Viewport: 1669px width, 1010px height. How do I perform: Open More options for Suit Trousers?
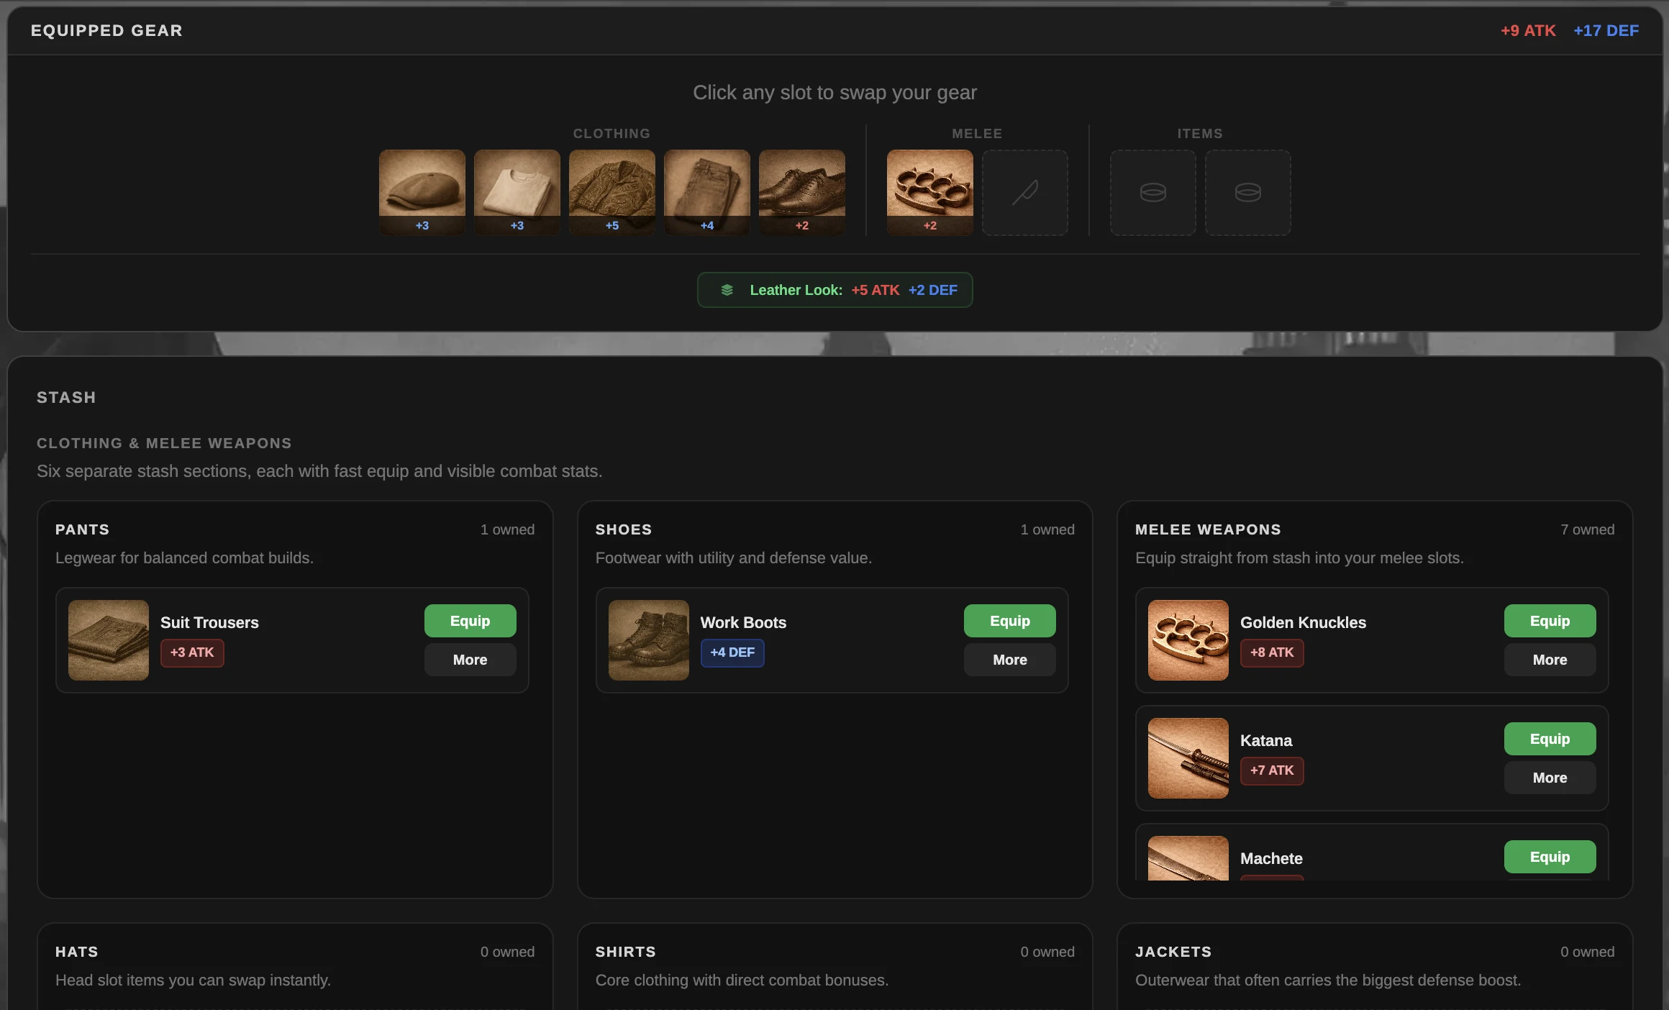point(470,660)
